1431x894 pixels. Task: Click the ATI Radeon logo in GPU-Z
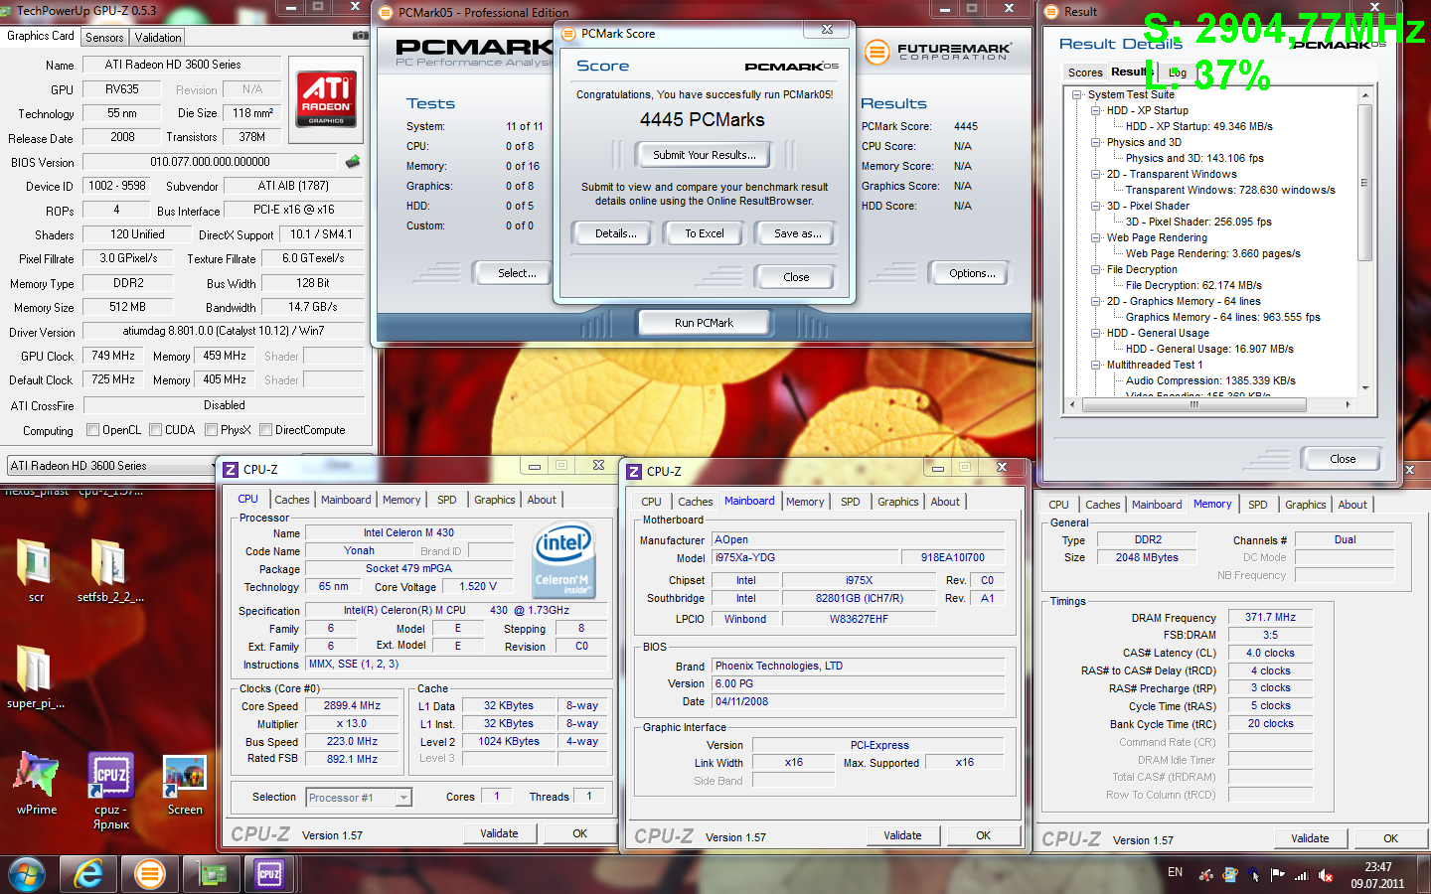coord(325,98)
